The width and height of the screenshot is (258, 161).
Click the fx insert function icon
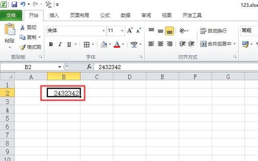click(89, 67)
